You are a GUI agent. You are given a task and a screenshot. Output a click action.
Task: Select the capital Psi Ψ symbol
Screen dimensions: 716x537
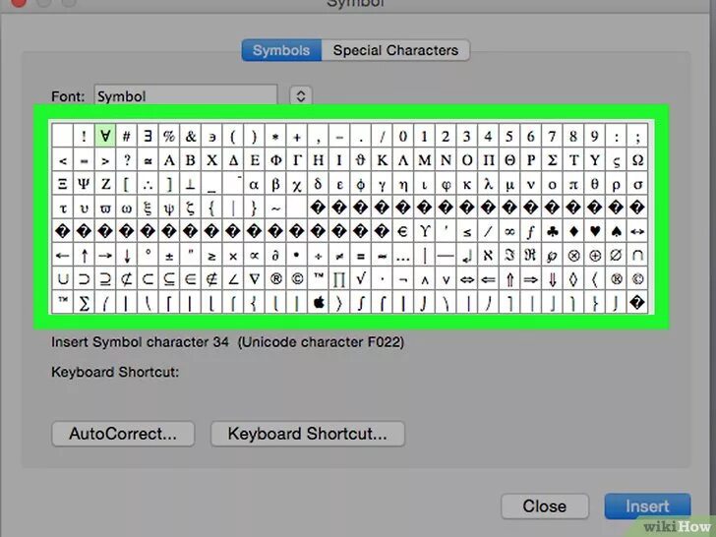point(84,184)
